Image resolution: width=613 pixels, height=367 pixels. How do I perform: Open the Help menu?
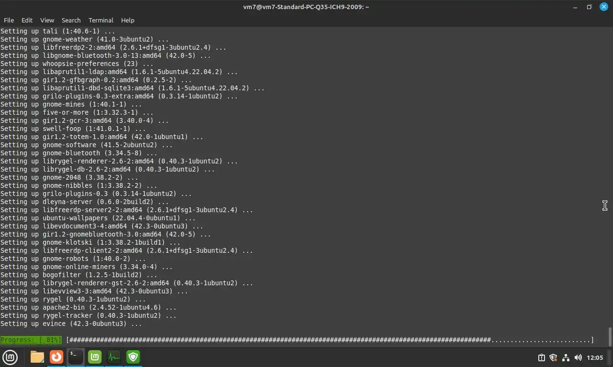click(127, 20)
